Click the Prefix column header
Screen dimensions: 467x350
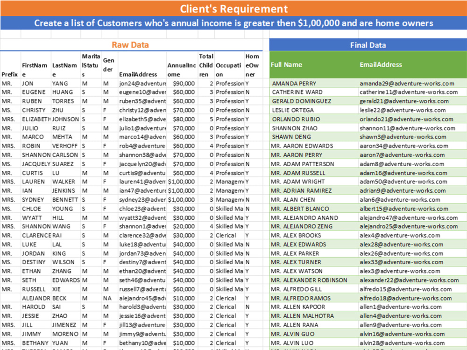coord(10,65)
